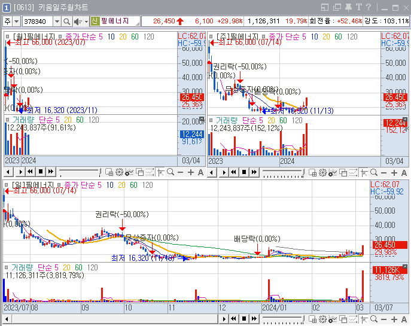Image resolution: width=411 pixels, height=326 pixels.
Task: Close the daily volume panel
Action: coord(405,267)
